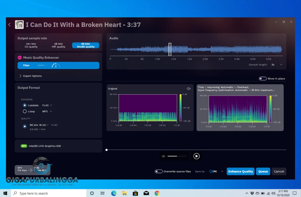
Task: Select 96 kHz Studio quality sample rate
Action: click(x=86, y=45)
